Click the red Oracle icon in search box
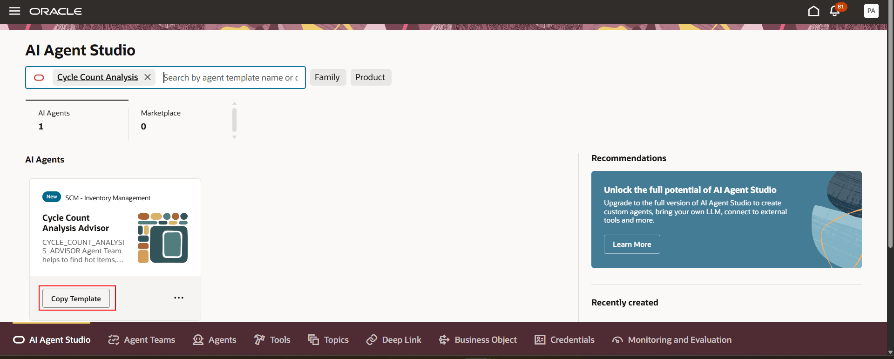The width and height of the screenshot is (894, 359). pos(39,78)
